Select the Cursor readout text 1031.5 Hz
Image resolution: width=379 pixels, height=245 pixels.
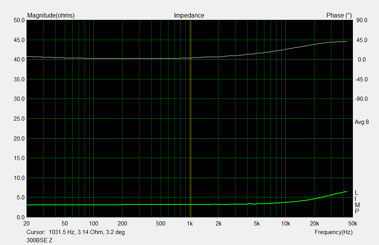(x=62, y=232)
